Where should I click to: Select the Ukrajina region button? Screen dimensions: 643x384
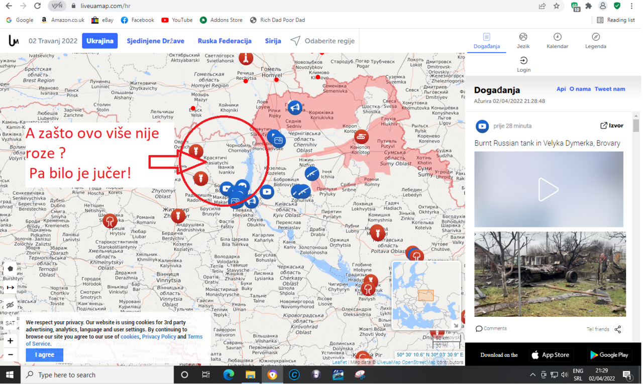tap(99, 41)
